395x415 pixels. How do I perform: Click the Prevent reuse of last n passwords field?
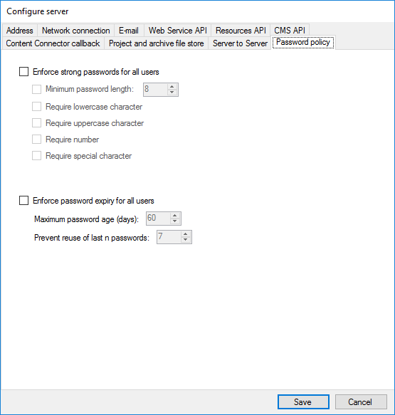tap(169, 237)
